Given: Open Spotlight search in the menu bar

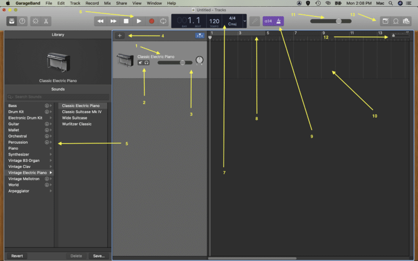Looking at the screenshot, I should click(x=390, y=3).
